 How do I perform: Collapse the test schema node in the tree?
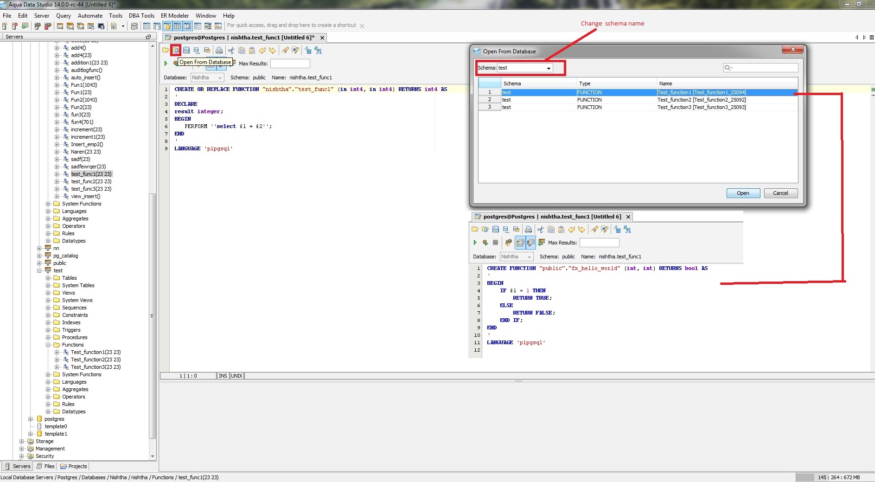tap(39, 270)
